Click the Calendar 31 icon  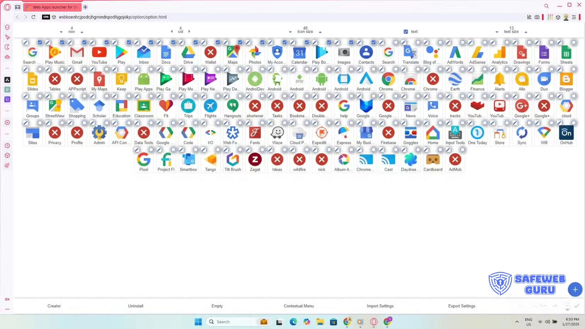300,52
